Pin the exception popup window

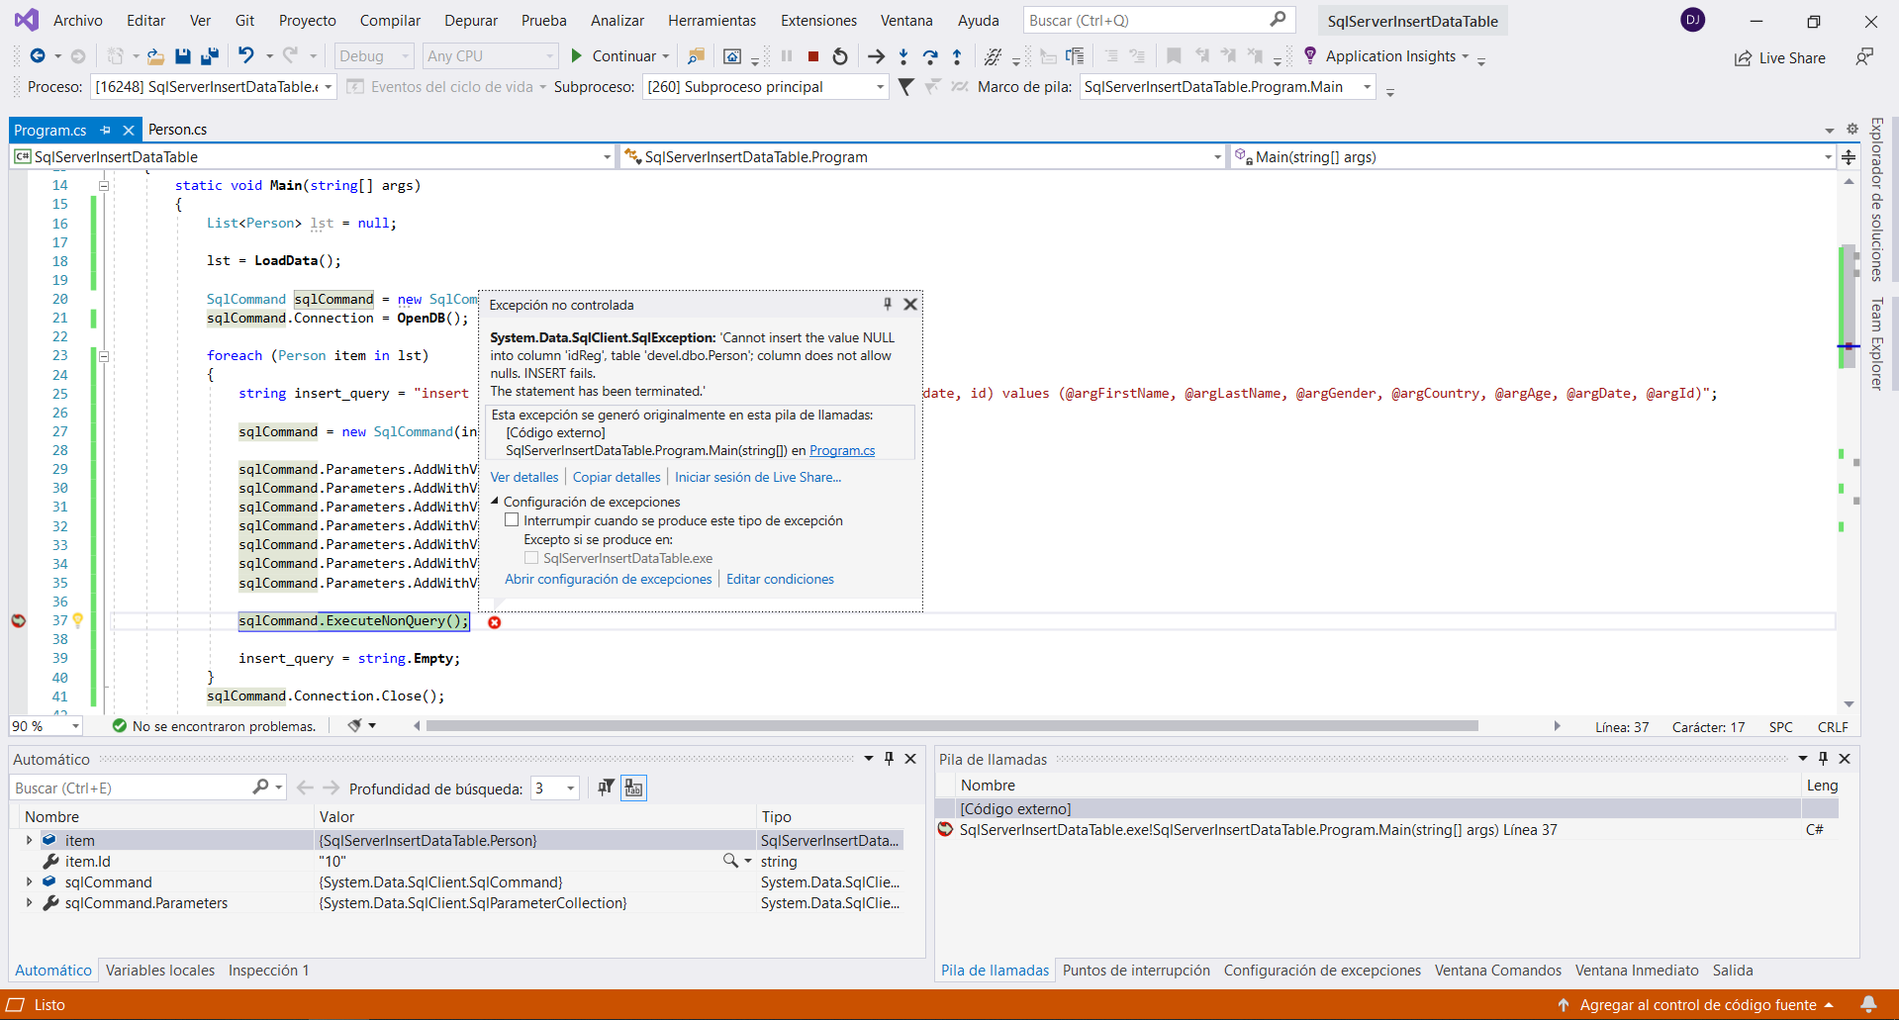click(x=887, y=305)
